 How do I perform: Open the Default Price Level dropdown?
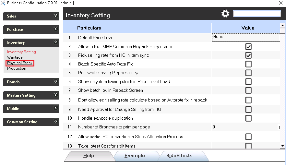(x=245, y=37)
